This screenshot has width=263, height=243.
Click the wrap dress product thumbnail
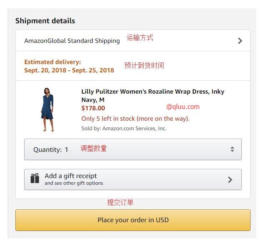pos(47,109)
